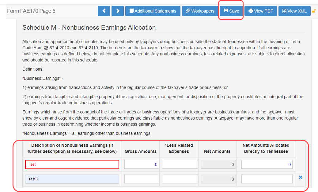Go to the previous form page
The width and height of the screenshot is (318, 192).
(104, 11)
